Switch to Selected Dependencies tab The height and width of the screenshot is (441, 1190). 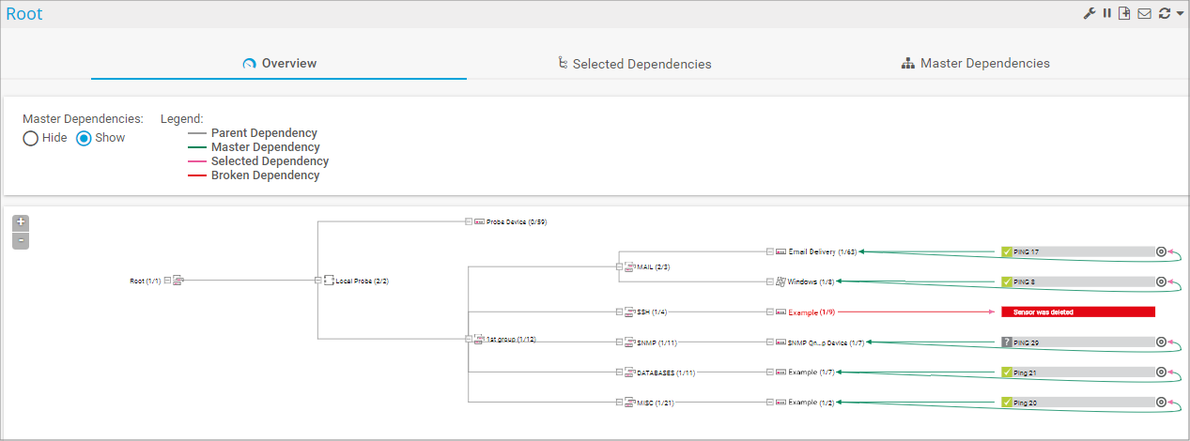[634, 64]
